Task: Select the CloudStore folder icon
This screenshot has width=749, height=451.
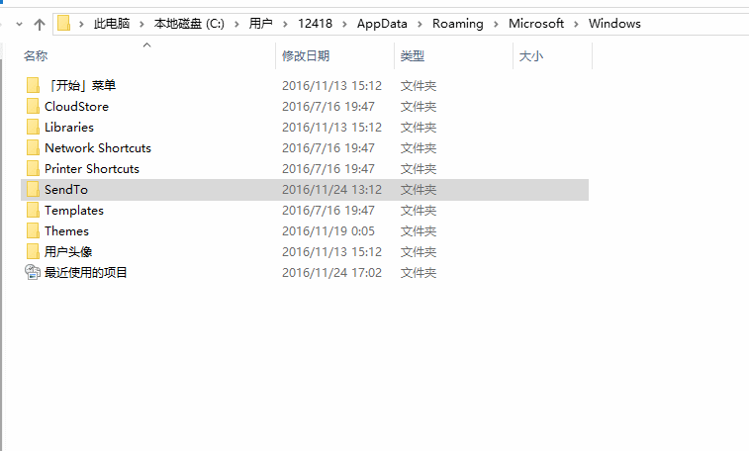Action: (33, 107)
